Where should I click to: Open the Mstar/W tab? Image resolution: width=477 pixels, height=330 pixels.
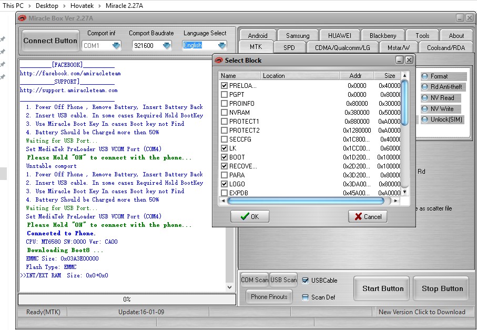coord(399,48)
